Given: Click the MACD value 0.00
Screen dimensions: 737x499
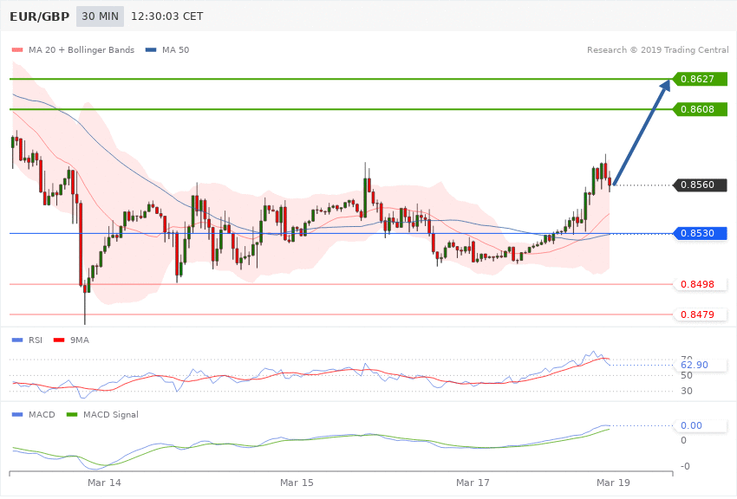Looking at the screenshot, I should (x=691, y=425).
